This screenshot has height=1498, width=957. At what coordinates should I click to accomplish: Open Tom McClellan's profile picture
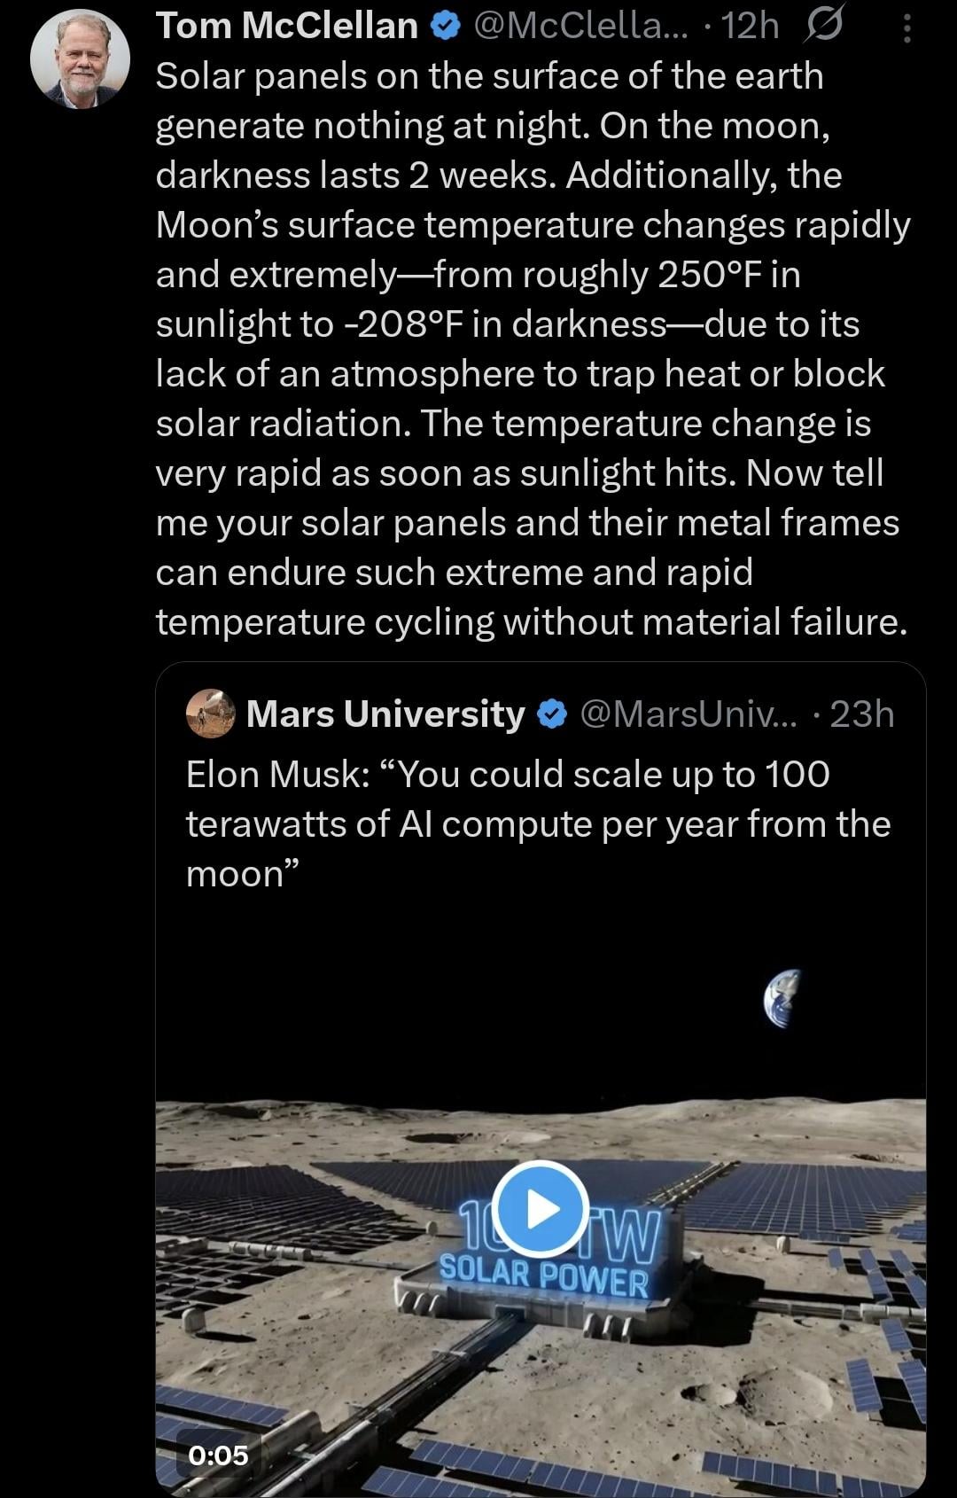coord(80,59)
